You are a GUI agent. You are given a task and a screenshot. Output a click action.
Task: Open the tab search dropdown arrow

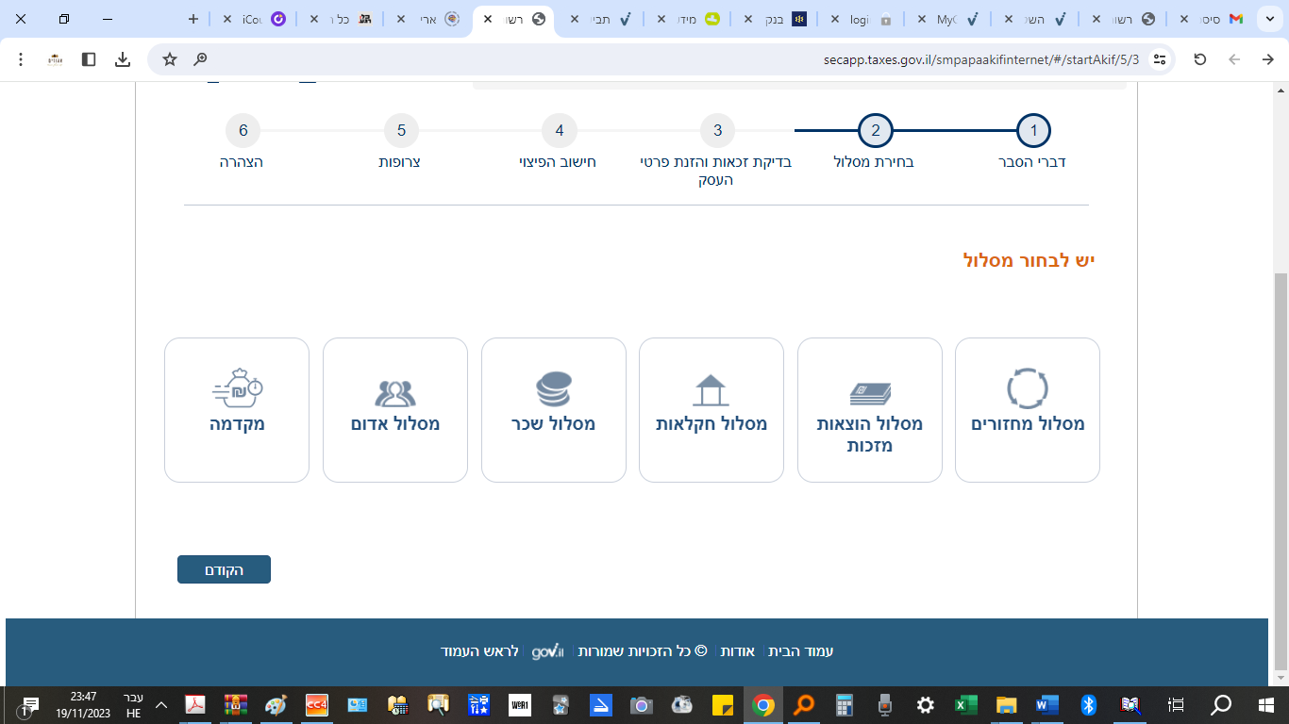pyautogui.click(x=1268, y=19)
